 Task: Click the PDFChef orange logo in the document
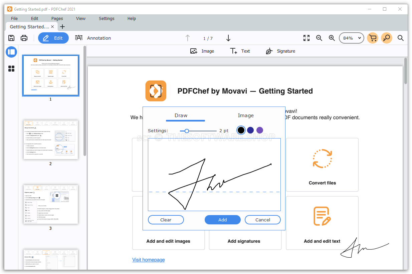coord(156,91)
